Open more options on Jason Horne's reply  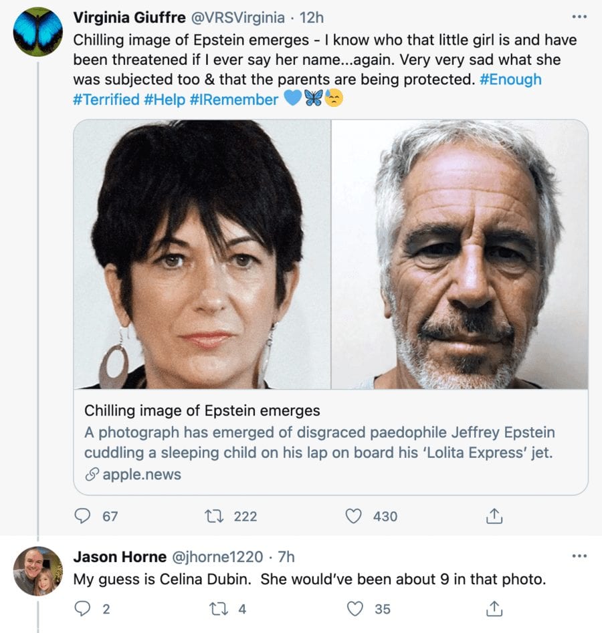(x=579, y=556)
